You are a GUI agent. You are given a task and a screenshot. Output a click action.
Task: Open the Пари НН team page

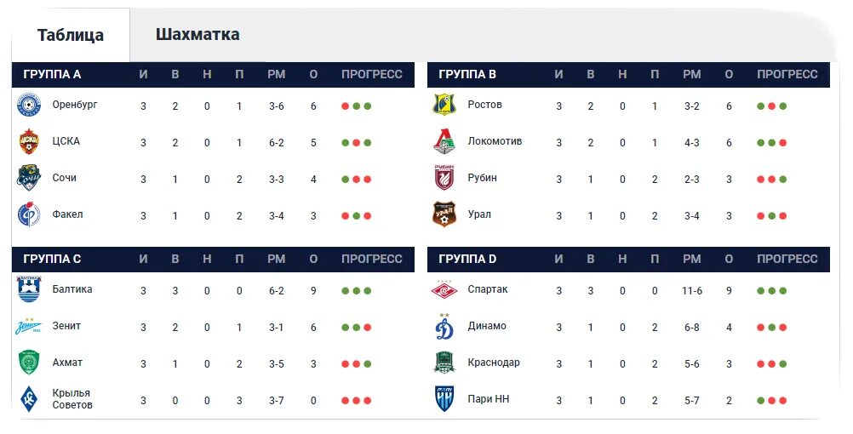(x=489, y=398)
